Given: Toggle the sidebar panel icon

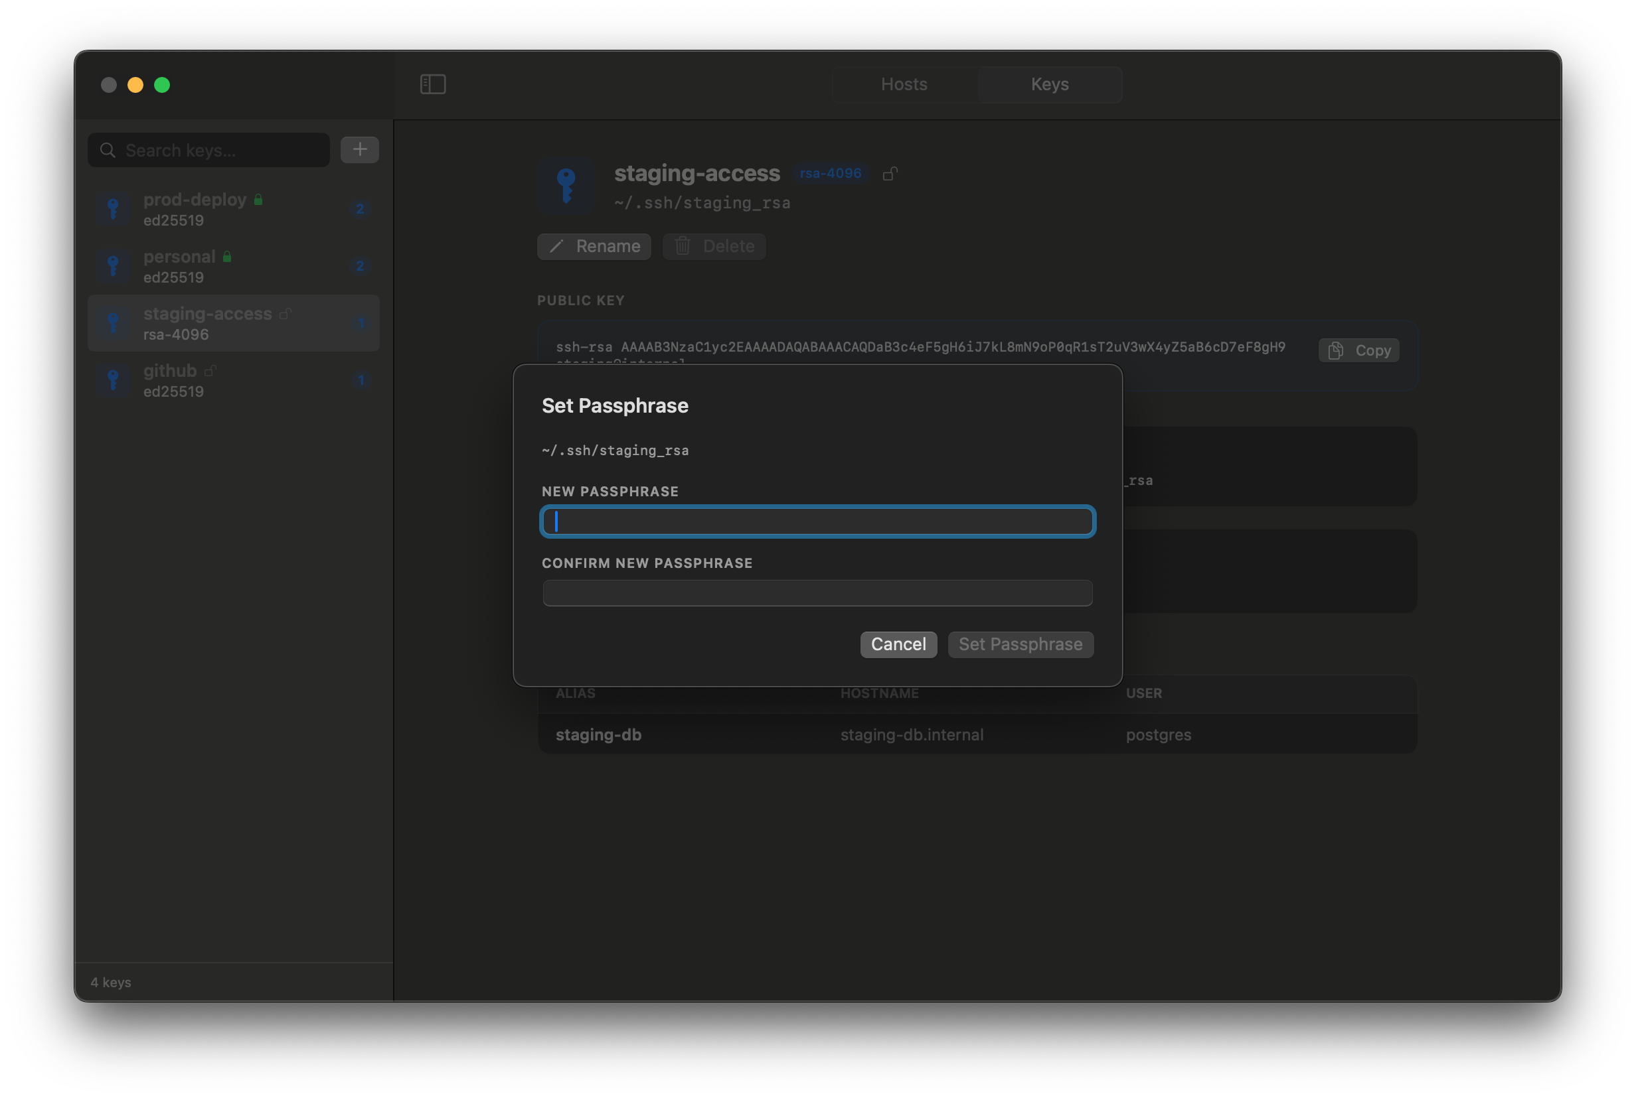Looking at the screenshot, I should point(432,84).
